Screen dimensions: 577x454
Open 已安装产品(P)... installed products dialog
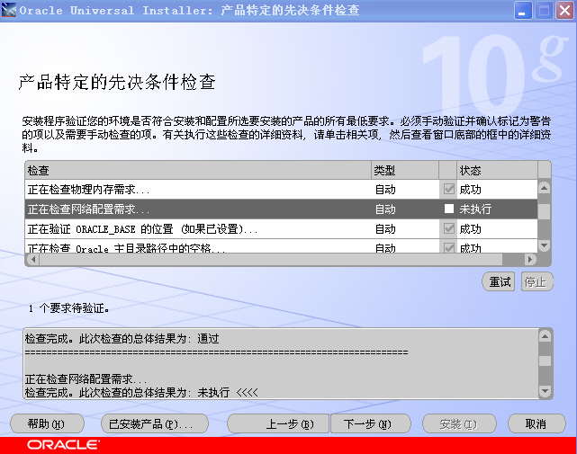click(155, 423)
